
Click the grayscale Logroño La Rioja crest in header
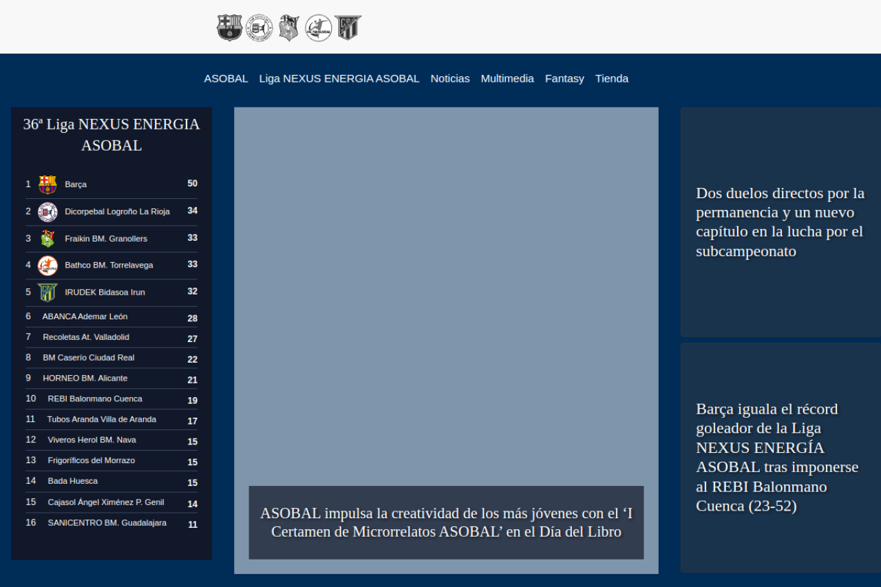tap(259, 28)
